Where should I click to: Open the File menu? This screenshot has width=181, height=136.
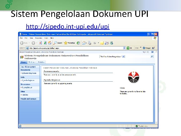[21, 38]
